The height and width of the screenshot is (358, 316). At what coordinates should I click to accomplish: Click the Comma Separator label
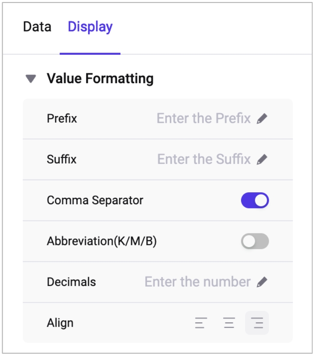coord(95,200)
